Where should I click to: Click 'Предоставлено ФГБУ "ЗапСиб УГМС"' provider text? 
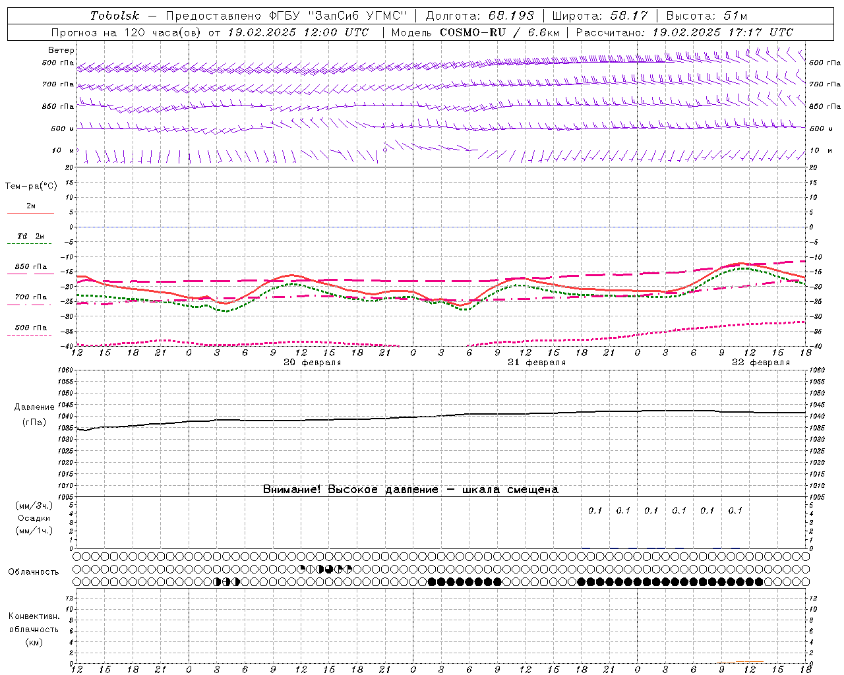[x=286, y=16]
